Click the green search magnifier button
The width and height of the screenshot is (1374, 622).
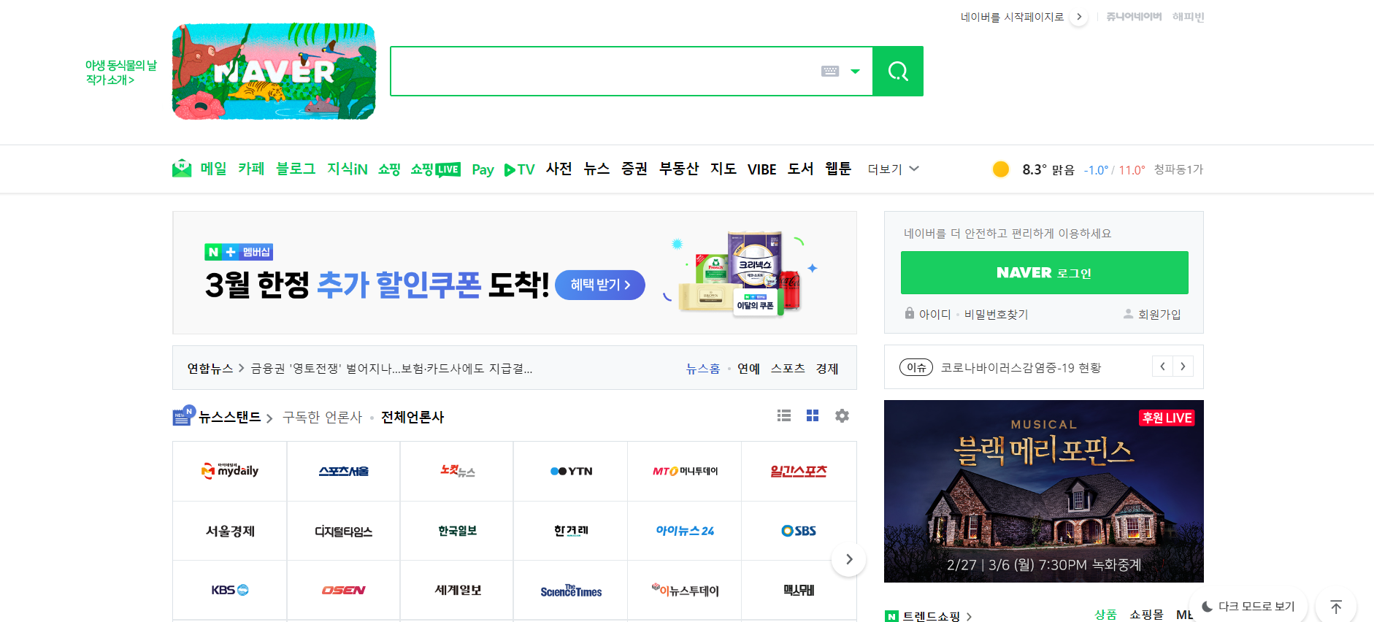[x=898, y=71]
